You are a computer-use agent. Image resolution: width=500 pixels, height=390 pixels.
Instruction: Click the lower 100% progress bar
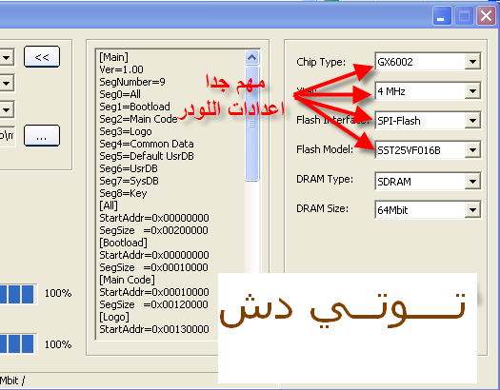(17, 343)
